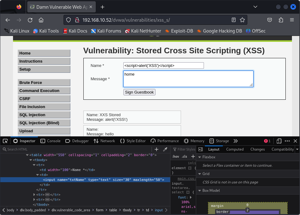Select the Layout sidebar tab
The height and width of the screenshot is (215, 300).
click(214, 149)
